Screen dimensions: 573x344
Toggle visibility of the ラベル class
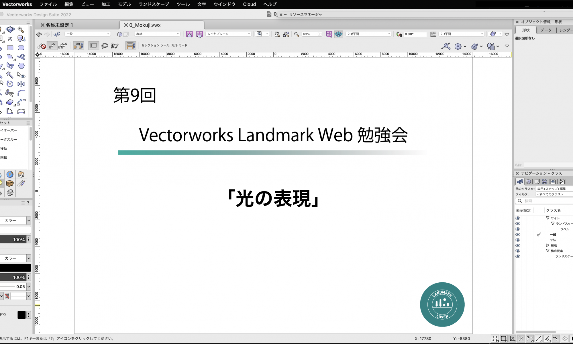point(518,229)
